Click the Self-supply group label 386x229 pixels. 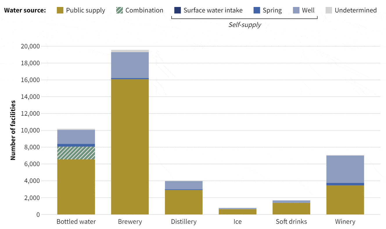245,25
